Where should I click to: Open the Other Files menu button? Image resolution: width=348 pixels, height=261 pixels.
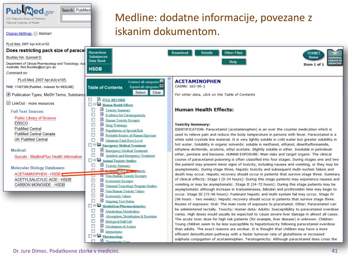tap(234, 53)
